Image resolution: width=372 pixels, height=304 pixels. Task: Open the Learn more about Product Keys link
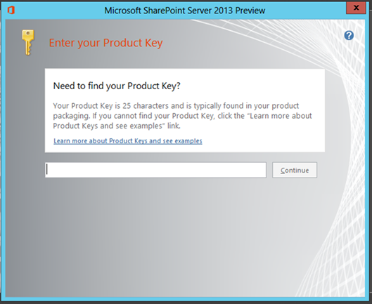coord(128,141)
